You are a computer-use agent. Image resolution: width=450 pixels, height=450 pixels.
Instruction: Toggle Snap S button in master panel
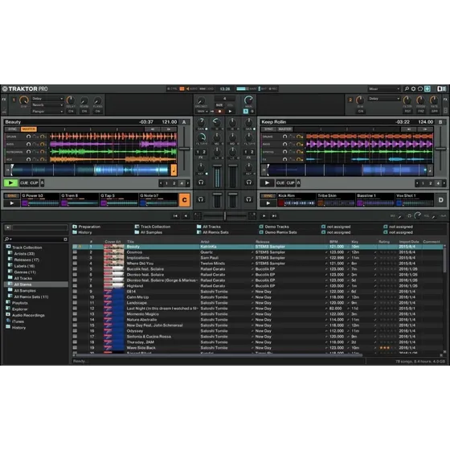click(x=246, y=112)
